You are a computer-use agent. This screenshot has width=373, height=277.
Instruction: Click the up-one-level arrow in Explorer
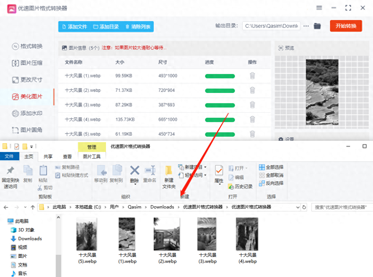tap(33, 207)
